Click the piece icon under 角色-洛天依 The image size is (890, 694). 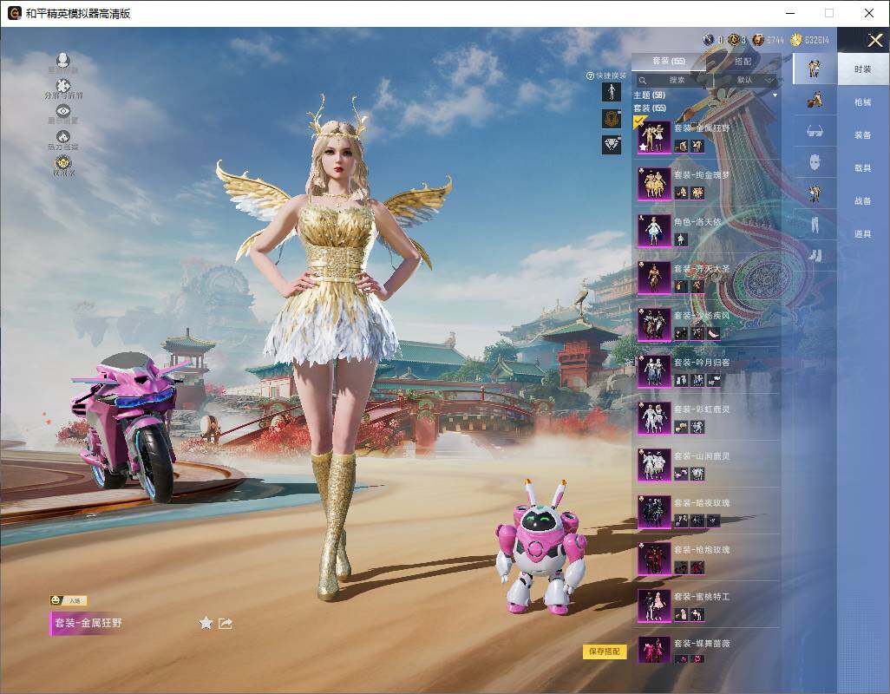pyautogui.click(x=681, y=240)
